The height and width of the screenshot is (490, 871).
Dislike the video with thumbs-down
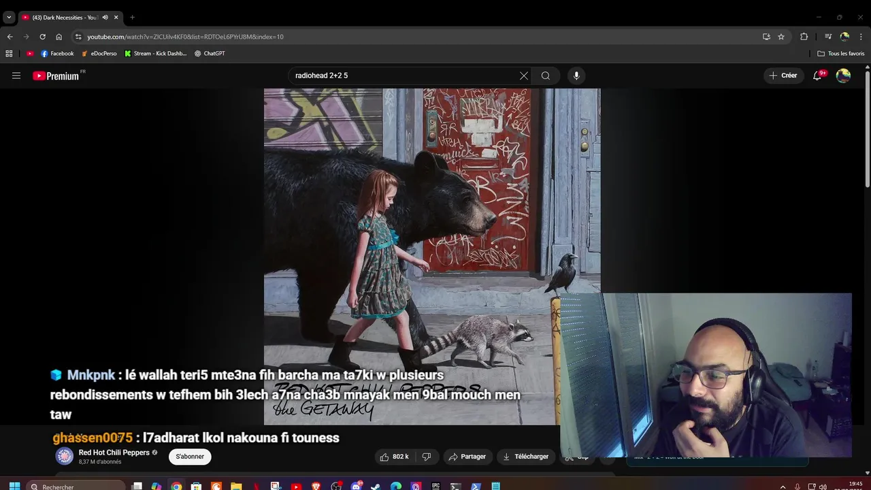pos(427,457)
